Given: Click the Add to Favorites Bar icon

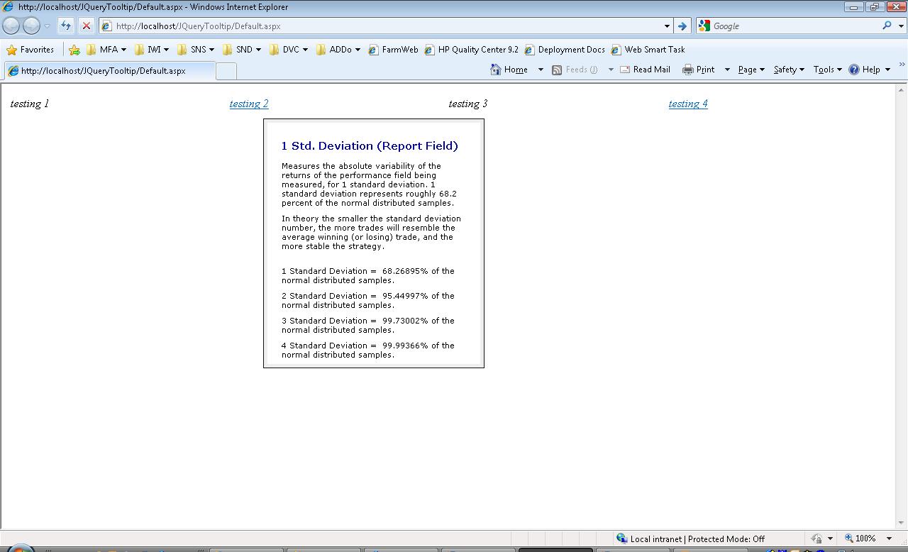Looking at the screenshot, I should coord(74,50).
